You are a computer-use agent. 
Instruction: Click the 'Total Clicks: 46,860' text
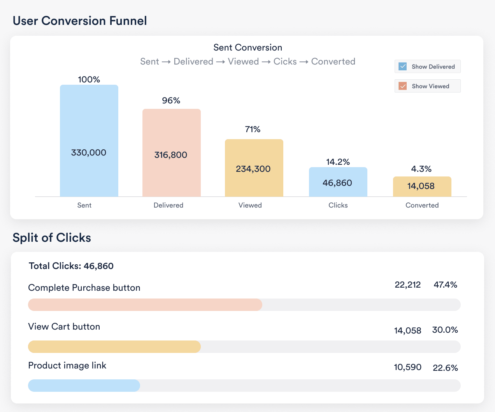point(71,266)
